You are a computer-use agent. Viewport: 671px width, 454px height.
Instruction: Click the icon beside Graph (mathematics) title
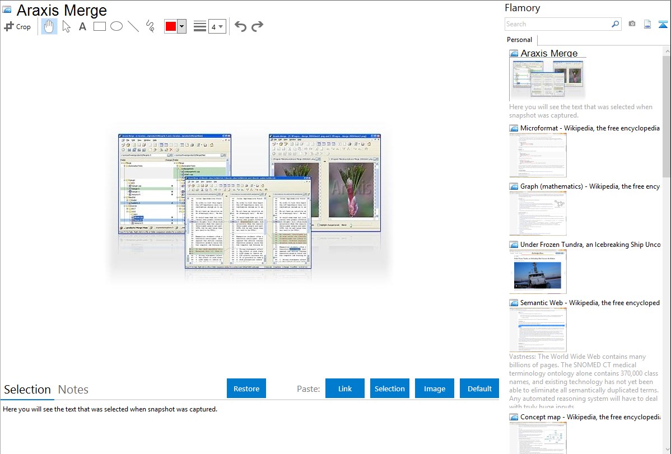coord(514,186)
